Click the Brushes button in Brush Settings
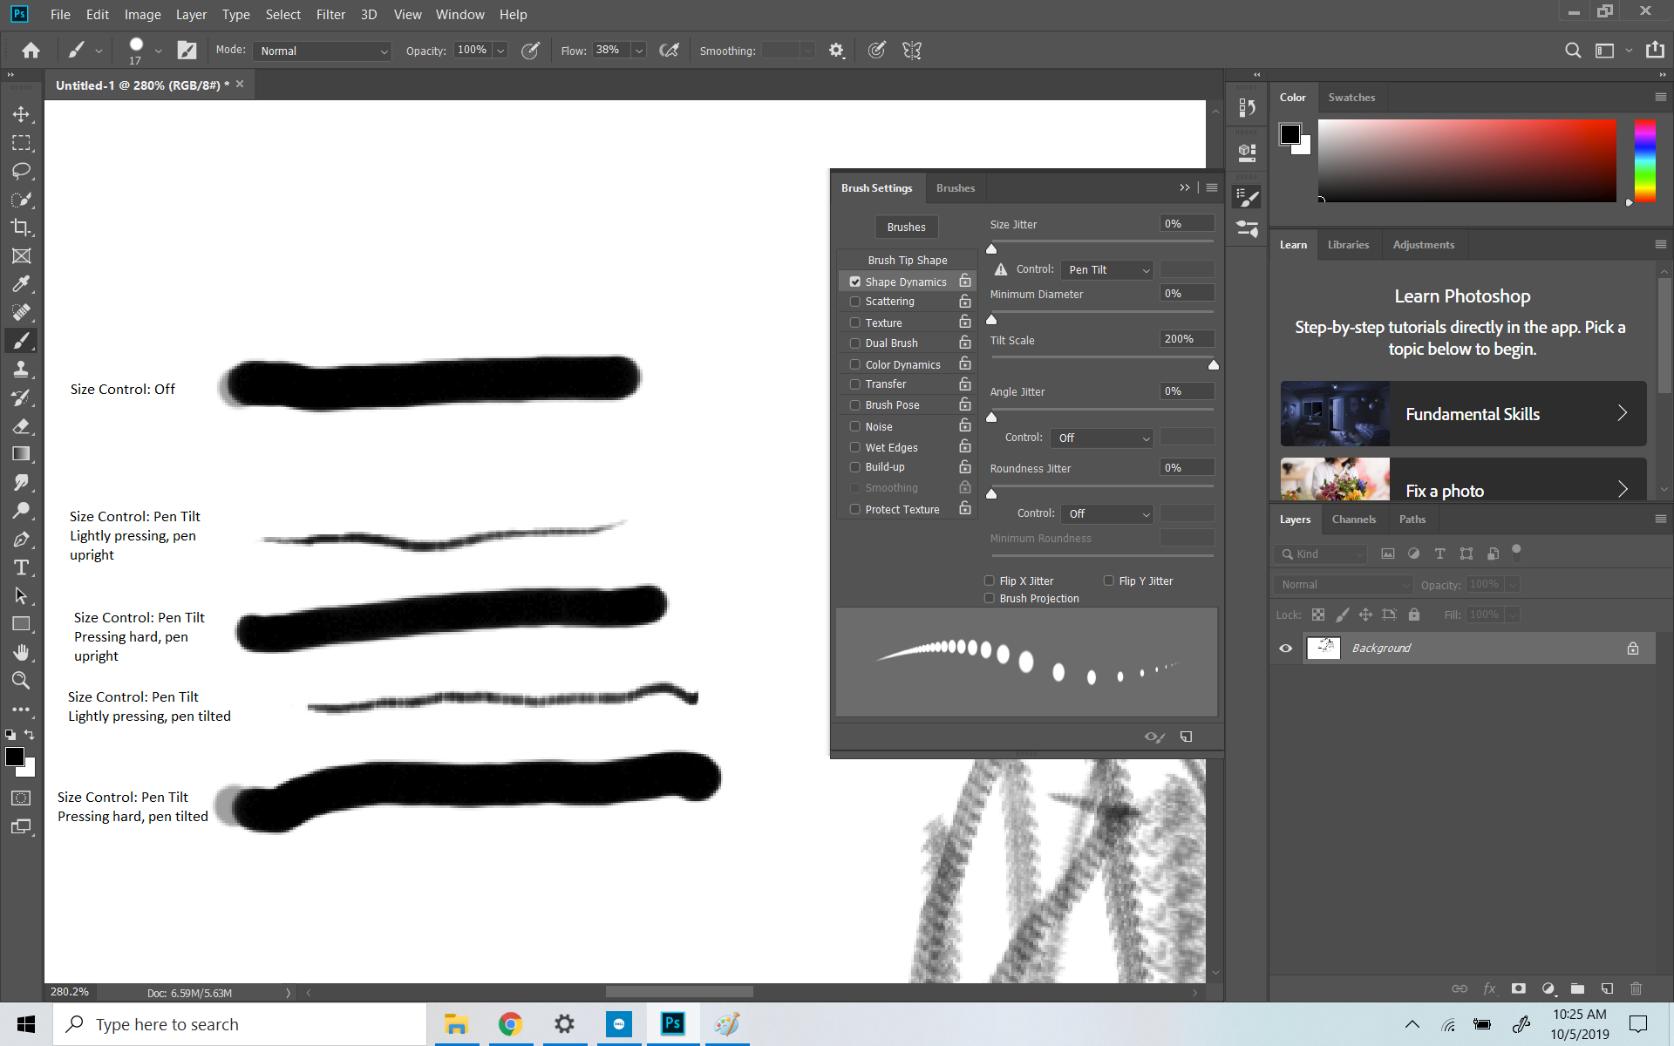 906,227
